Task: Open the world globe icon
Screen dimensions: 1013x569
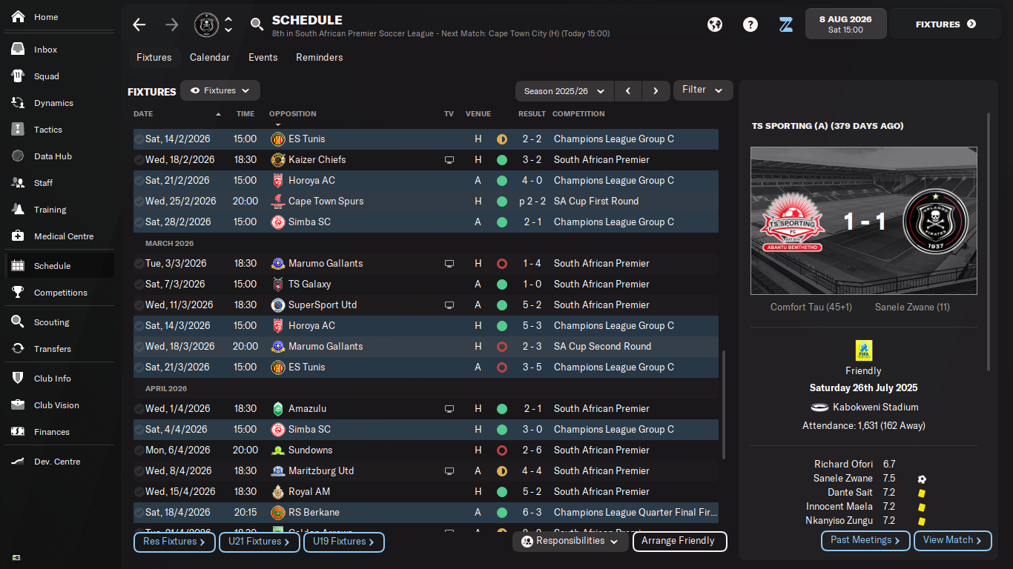Action: (715, 24)
